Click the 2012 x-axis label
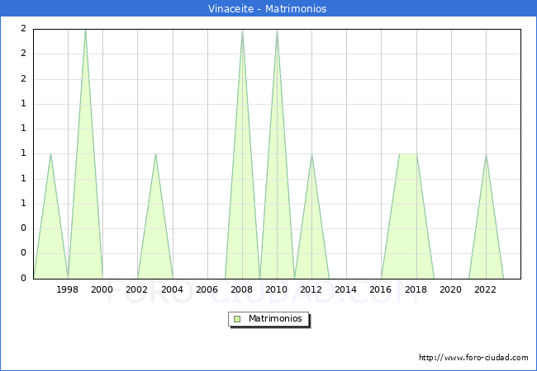537x371 pixels. (x=311, y=289)
